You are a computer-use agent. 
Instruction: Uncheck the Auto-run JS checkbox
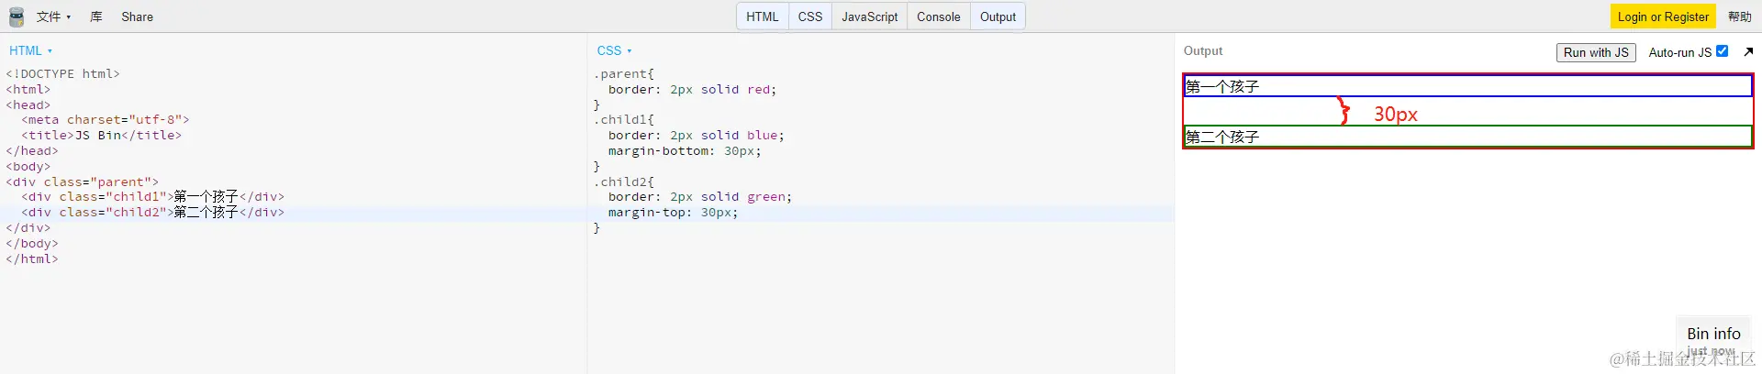point(1722,51)
